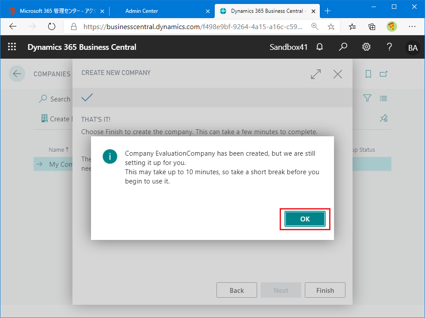Open the BA user account menu
This screenshot has width=425, height=318.
coord(413,48)
